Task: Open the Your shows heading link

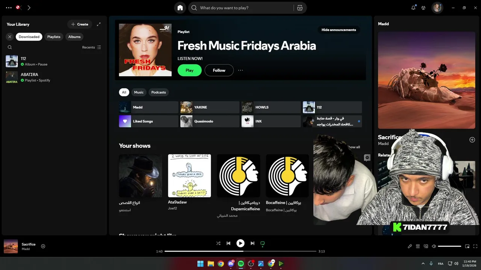Action: tap(135, 146)
